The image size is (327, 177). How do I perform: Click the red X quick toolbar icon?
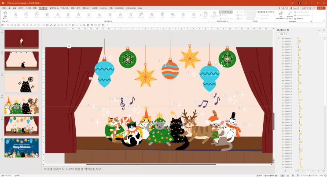point(81,25)
